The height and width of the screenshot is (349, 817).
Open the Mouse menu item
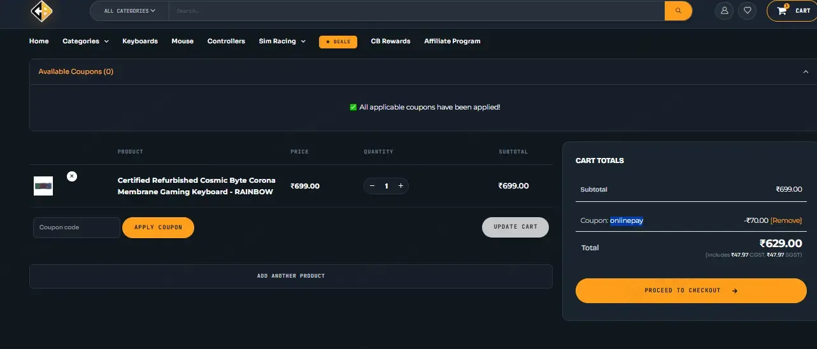pyautogui.click(x=182, y=41)
